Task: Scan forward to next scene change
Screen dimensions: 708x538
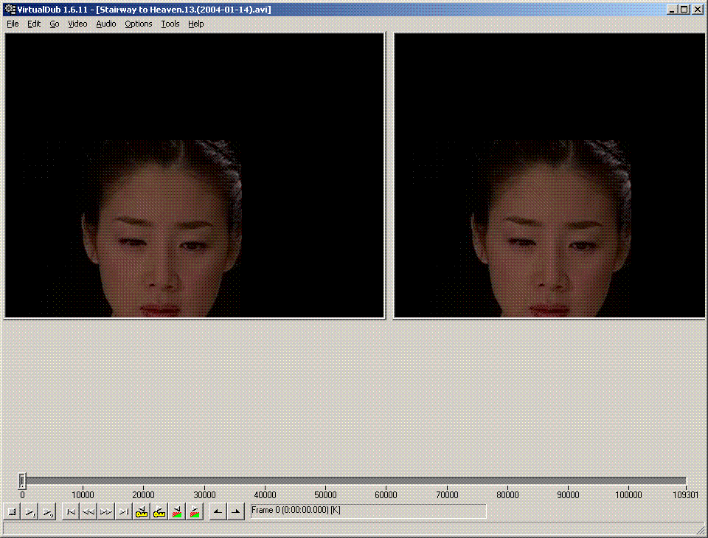Action: click(195, 511)
